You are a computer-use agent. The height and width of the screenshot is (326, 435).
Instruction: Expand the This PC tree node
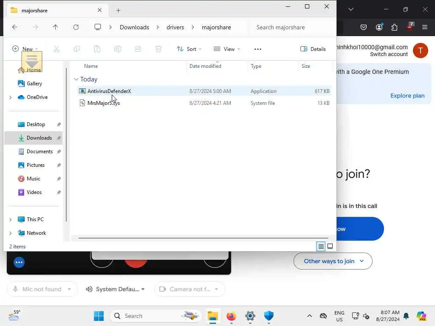coord(11,219)
